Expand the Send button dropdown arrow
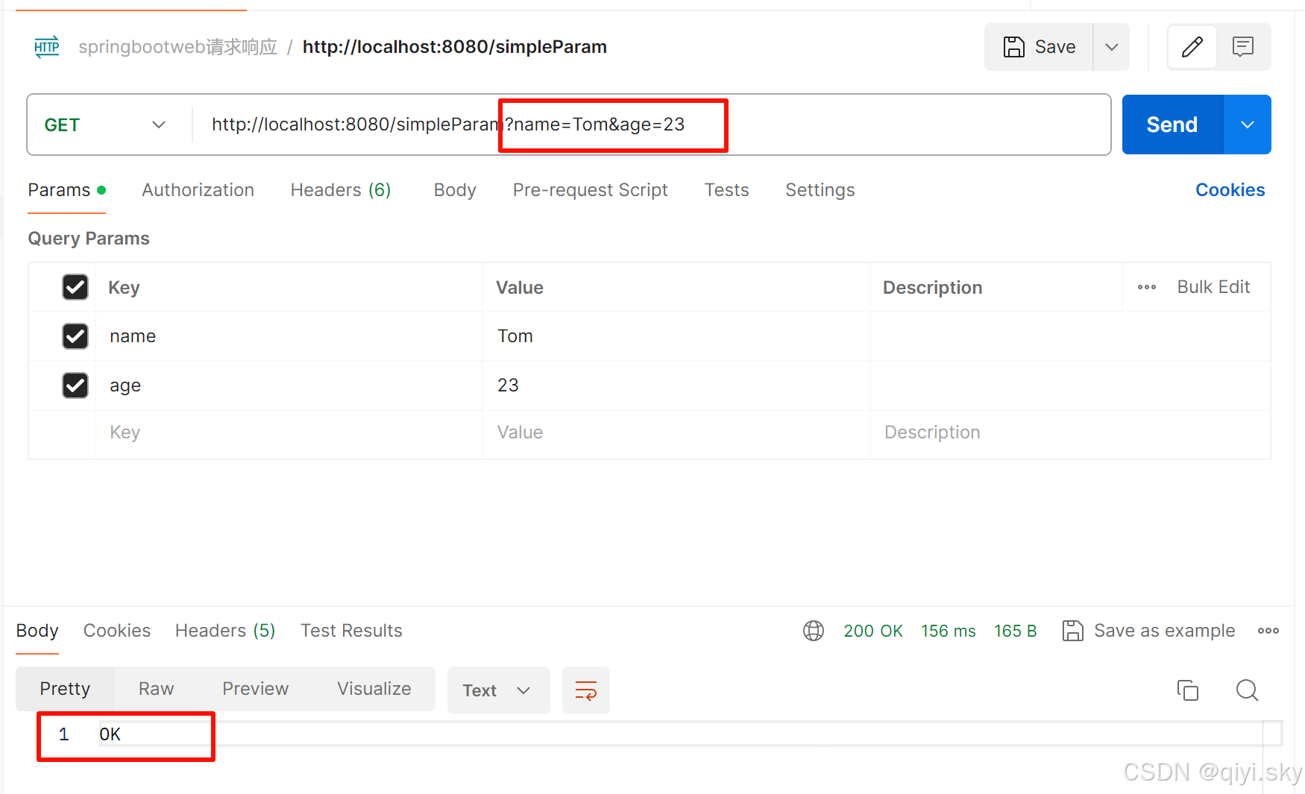This screenshot has width=1305, height=794. pos(1247,125)
